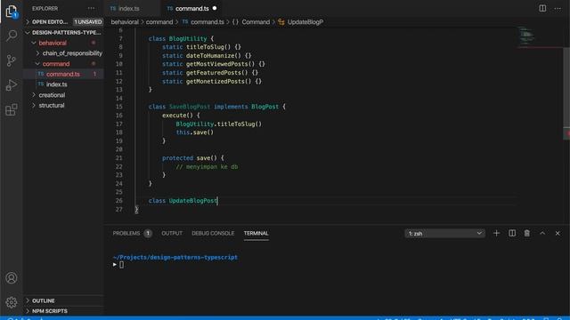The image size is (570, 320).
Task: Open editor more actions ellipsis
Action: [558, 8]
